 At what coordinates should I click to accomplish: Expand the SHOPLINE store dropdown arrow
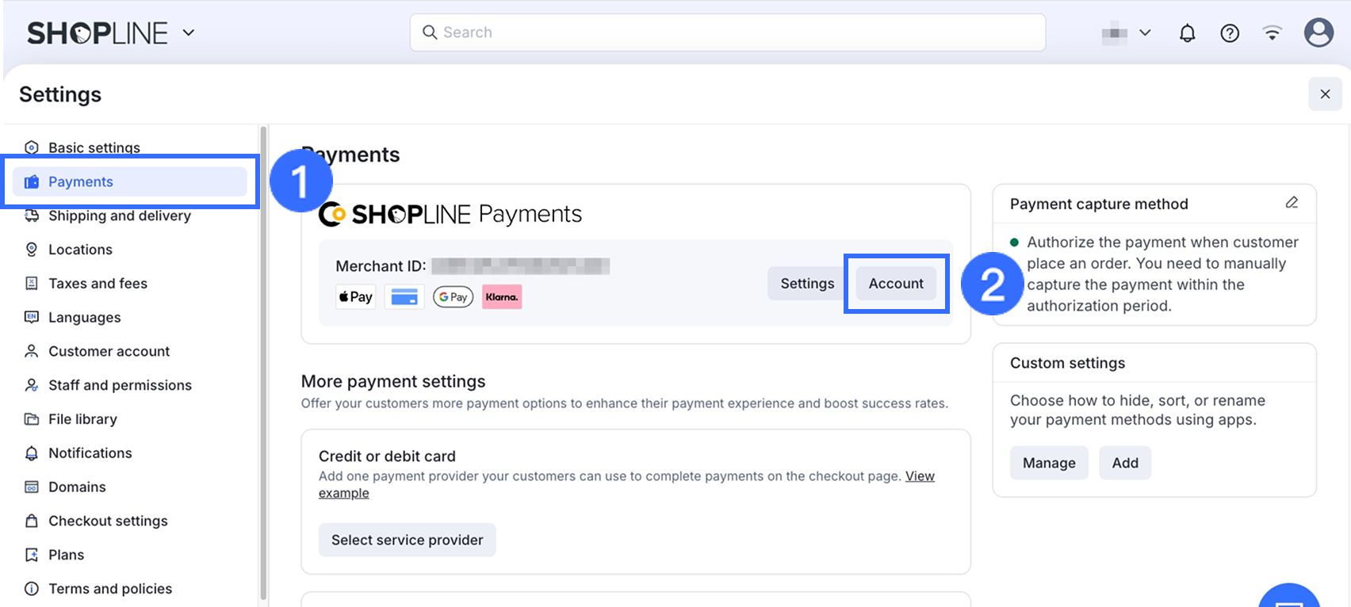coord(189,33)
